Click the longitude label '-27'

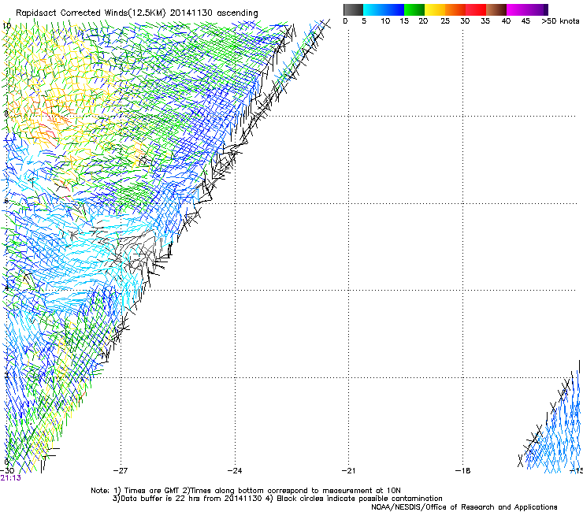pyautogui.click(x=121, y=471)
